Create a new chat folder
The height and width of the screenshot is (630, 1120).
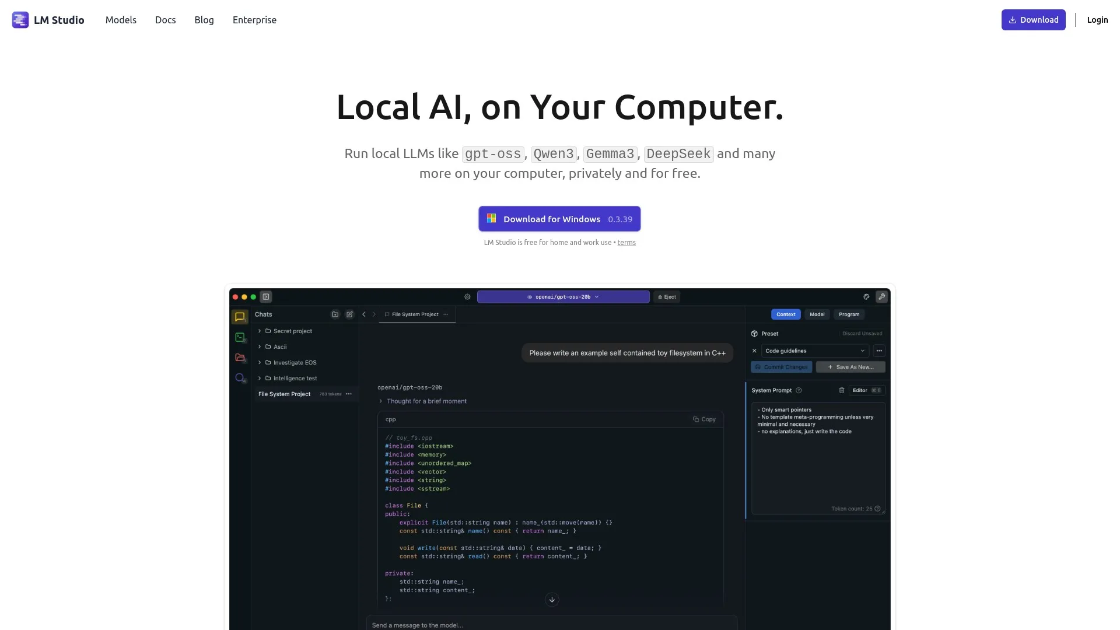tap(335, 314)
